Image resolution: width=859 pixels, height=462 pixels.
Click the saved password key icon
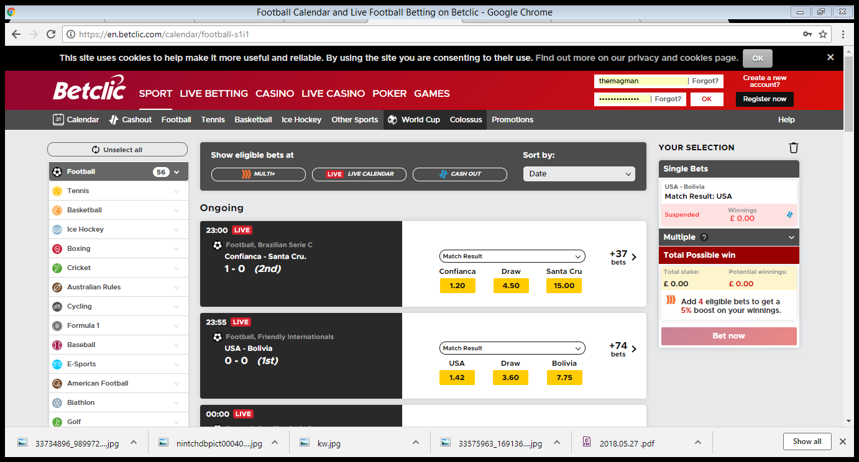(x=807, y=34)
